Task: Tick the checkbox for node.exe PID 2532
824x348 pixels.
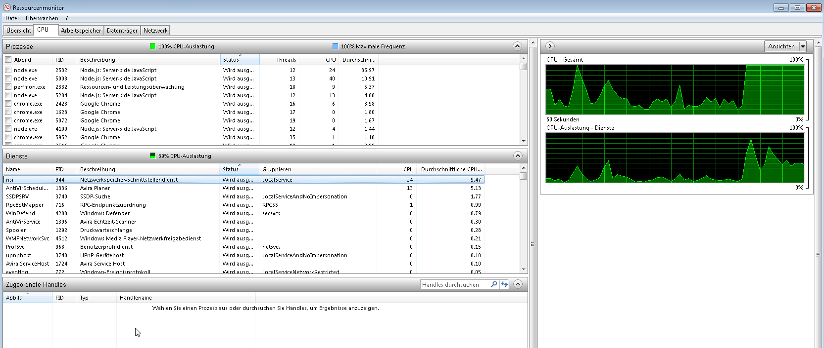Action: coord(8,70)
